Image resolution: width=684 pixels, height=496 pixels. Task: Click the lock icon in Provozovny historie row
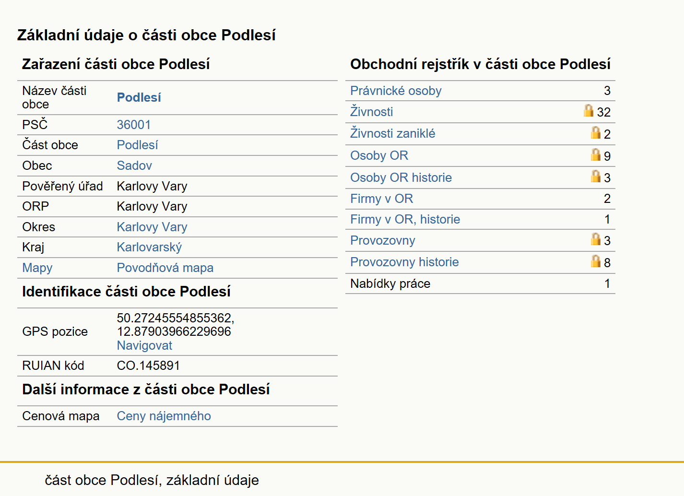[596, 261]
